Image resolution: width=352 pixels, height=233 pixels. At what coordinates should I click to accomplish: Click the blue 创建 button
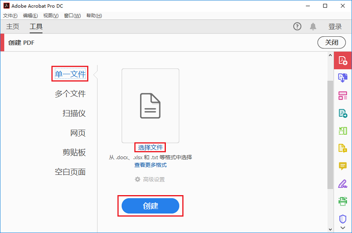pyautogui.click(x=151, y=206)
